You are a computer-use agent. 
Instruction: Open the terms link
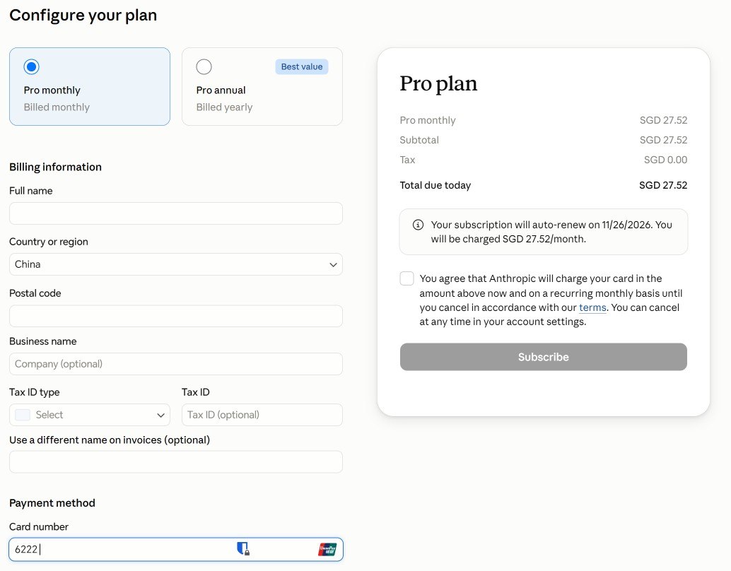[592, 307]
